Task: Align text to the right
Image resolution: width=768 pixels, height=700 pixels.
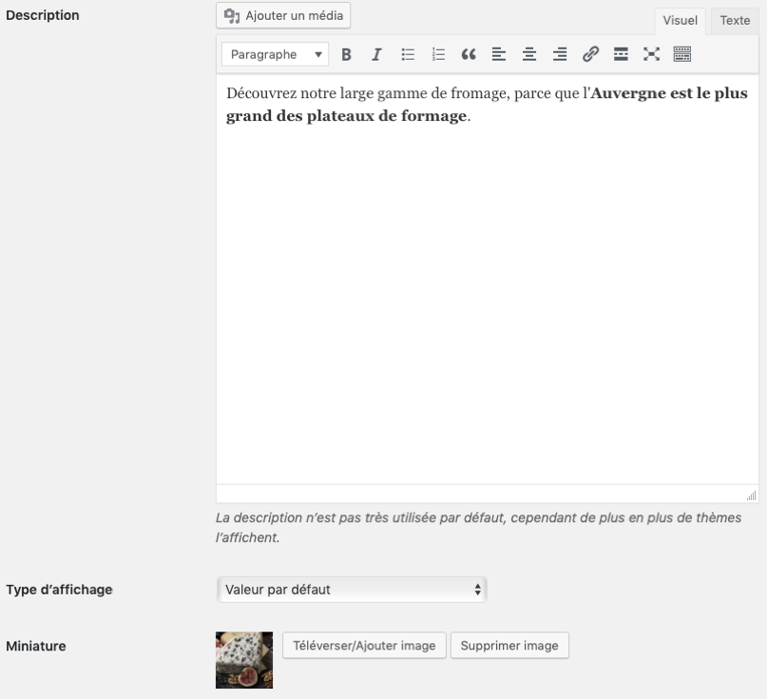Action: coord(560,55)
